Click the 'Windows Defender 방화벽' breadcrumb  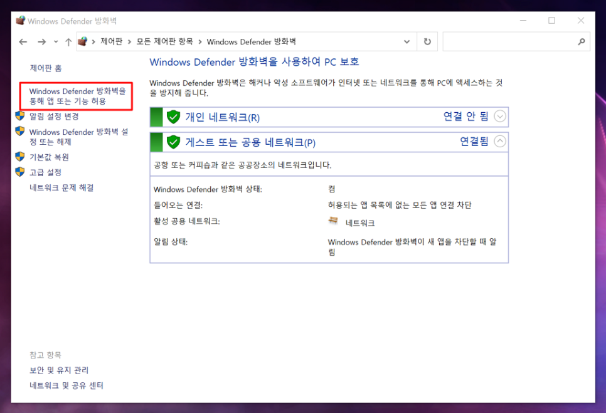coord(251,42)
